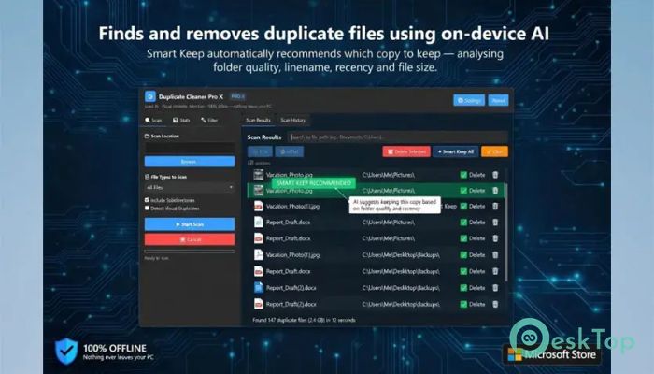Image resolution: width=654 pixels, height=374 pixels.
Task: Toggle Delete checkbox for Vacation_Photo(1).jpg in Desktop\Backups
Action: [463, 255]
